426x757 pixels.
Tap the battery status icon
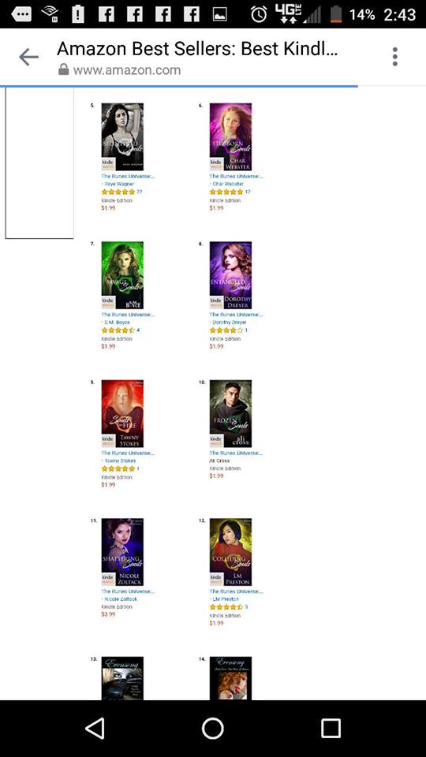pos(336,14)
